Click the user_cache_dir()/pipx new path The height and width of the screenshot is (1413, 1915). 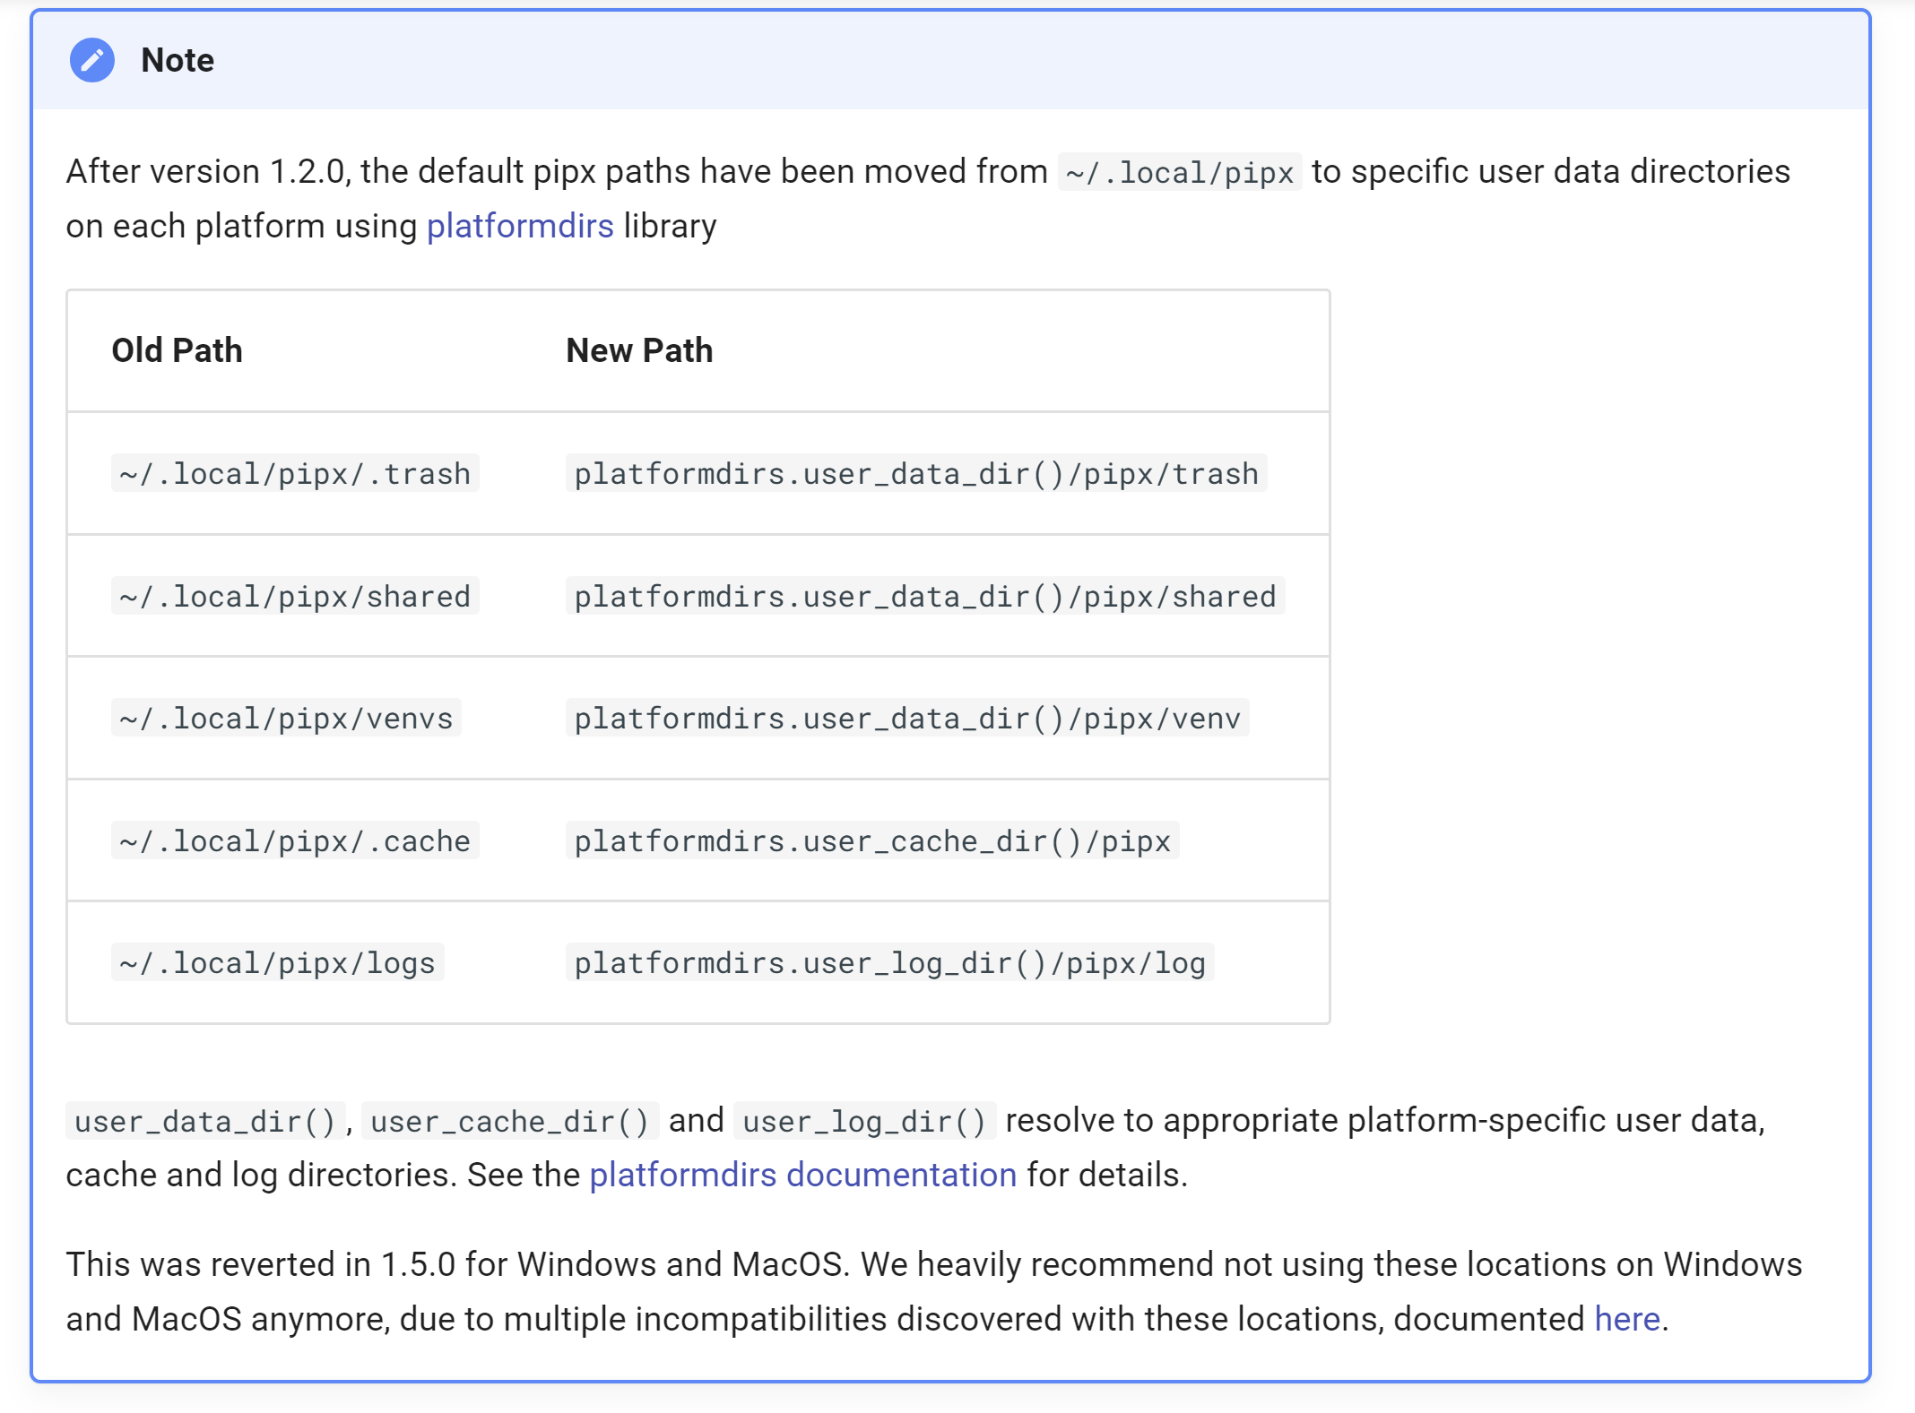click(x=871, y=840)
